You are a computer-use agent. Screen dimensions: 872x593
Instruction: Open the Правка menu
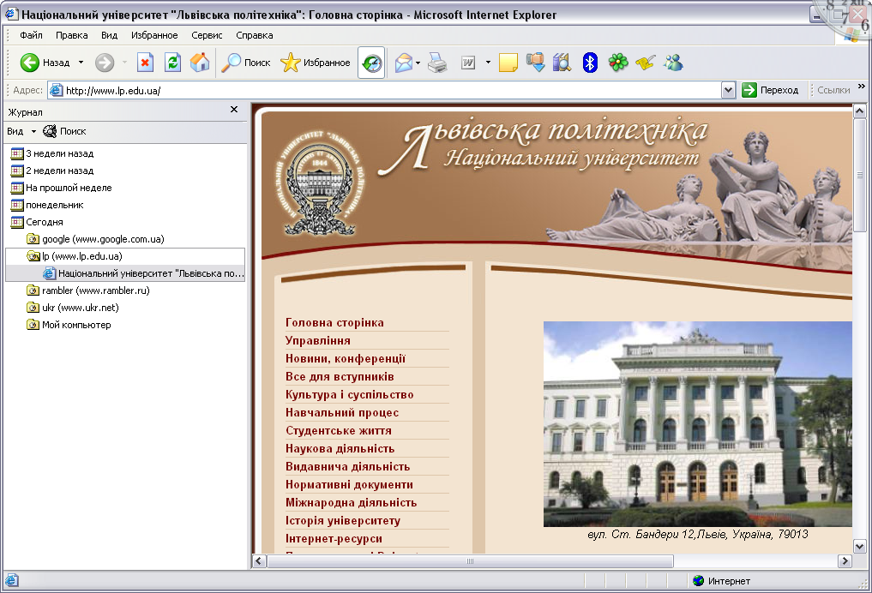coord(72,35)
